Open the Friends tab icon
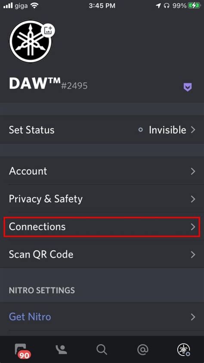The image size is (204, 363). click(x=61, y=350)
